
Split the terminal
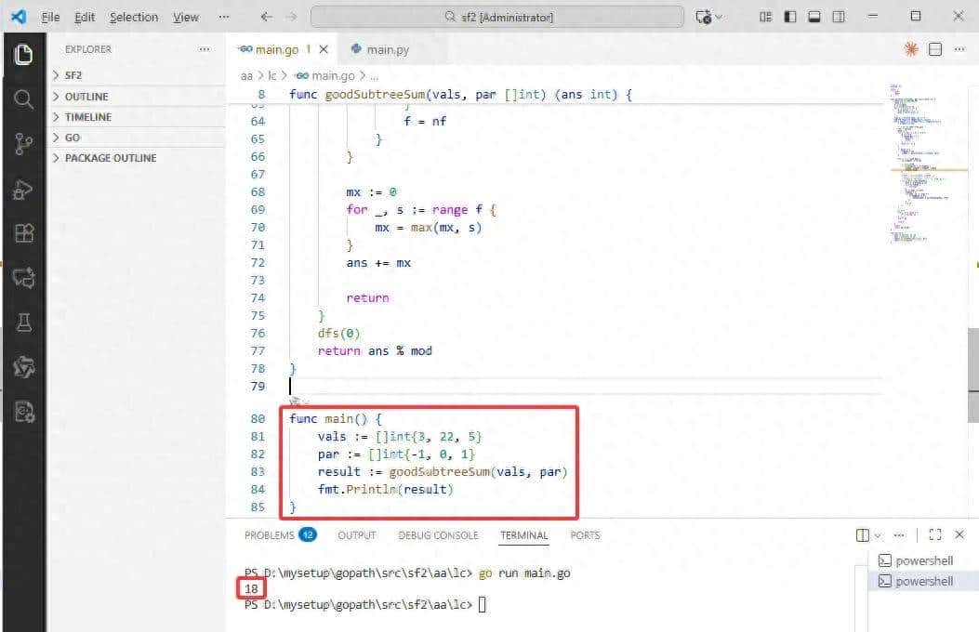[863, 535]
